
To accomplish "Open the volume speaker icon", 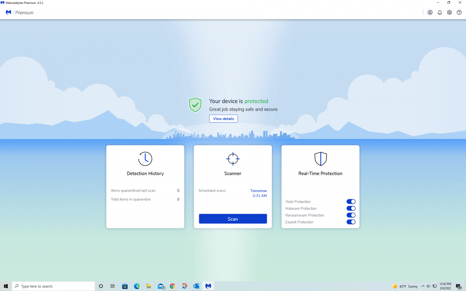I will pos(428,286).
